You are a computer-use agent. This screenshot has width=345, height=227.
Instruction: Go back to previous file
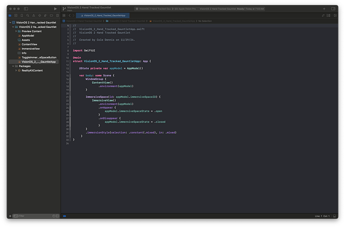[69, 16]
